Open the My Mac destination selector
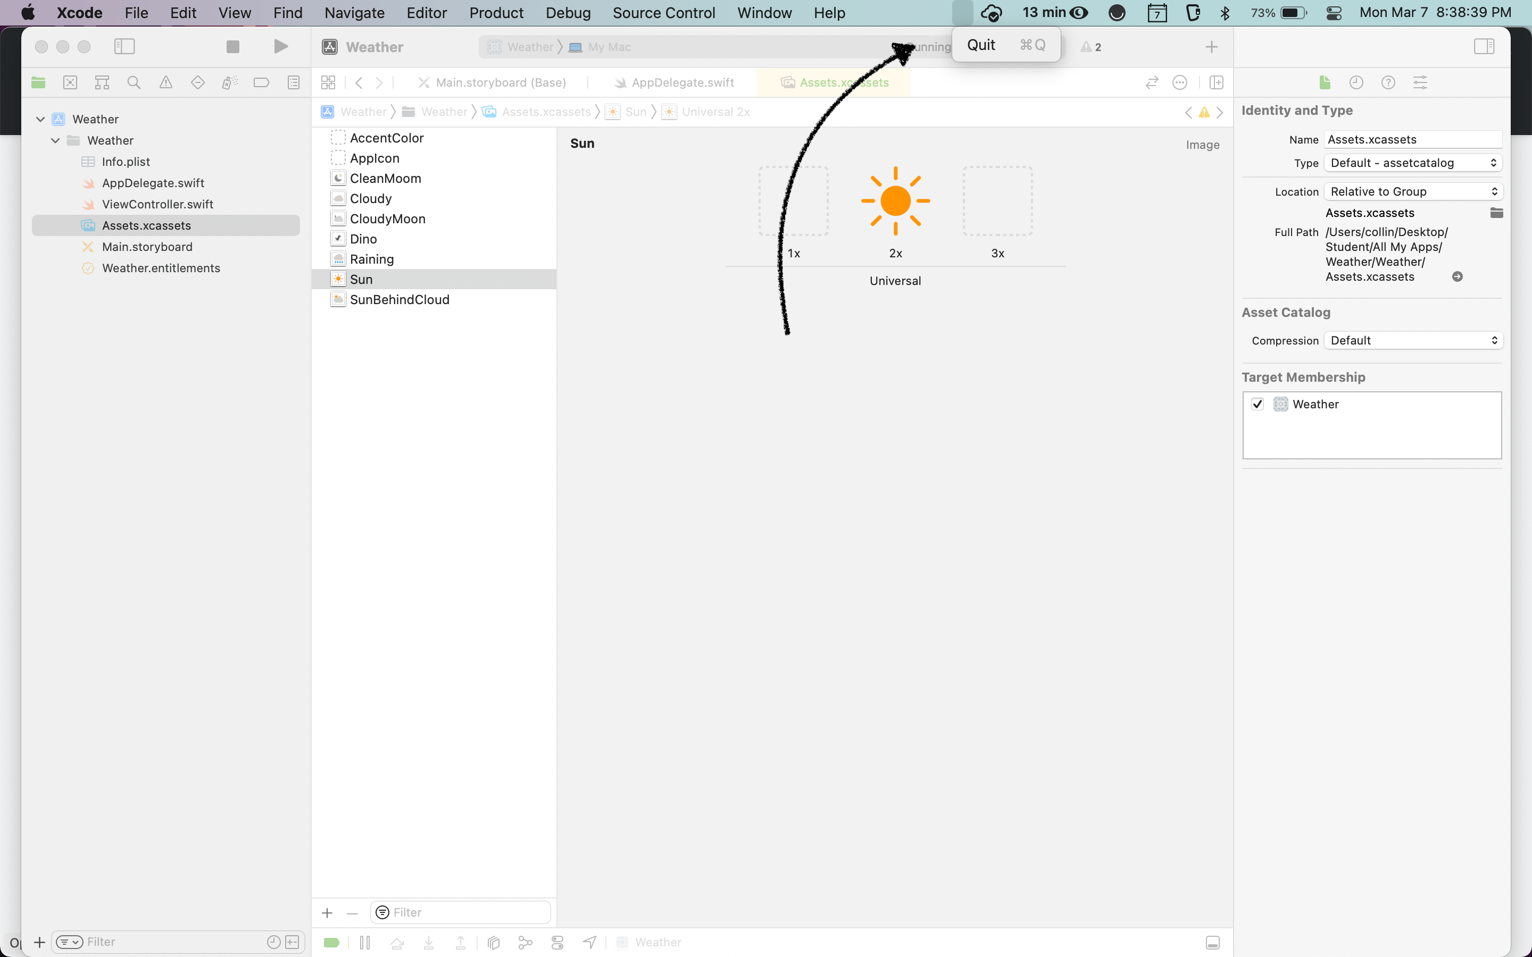Screen dimensions: 1532x957 (600, 47)
